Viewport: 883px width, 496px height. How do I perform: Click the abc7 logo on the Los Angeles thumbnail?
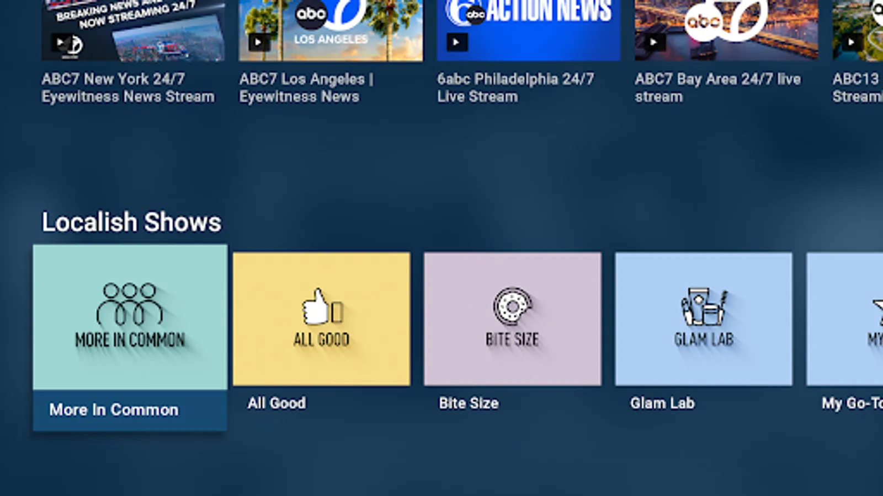pos(330,15)
